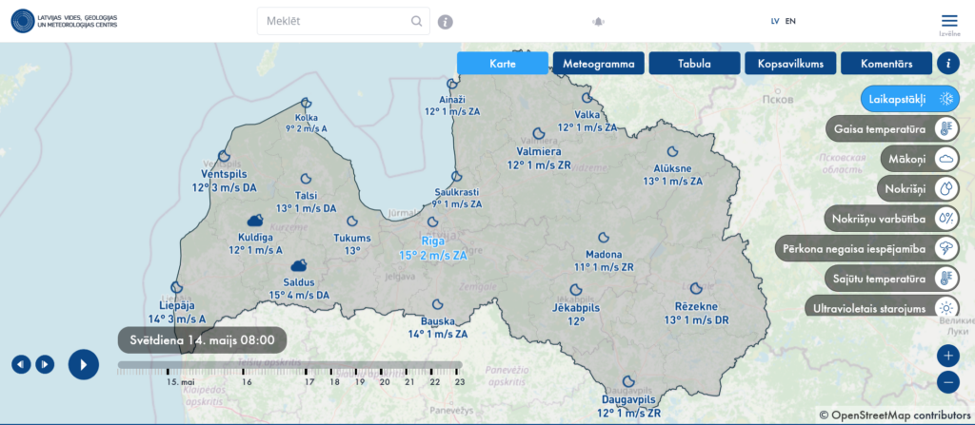Open the Tabula tab
This screenshot has width=975, height=425.
coord(694,64)
